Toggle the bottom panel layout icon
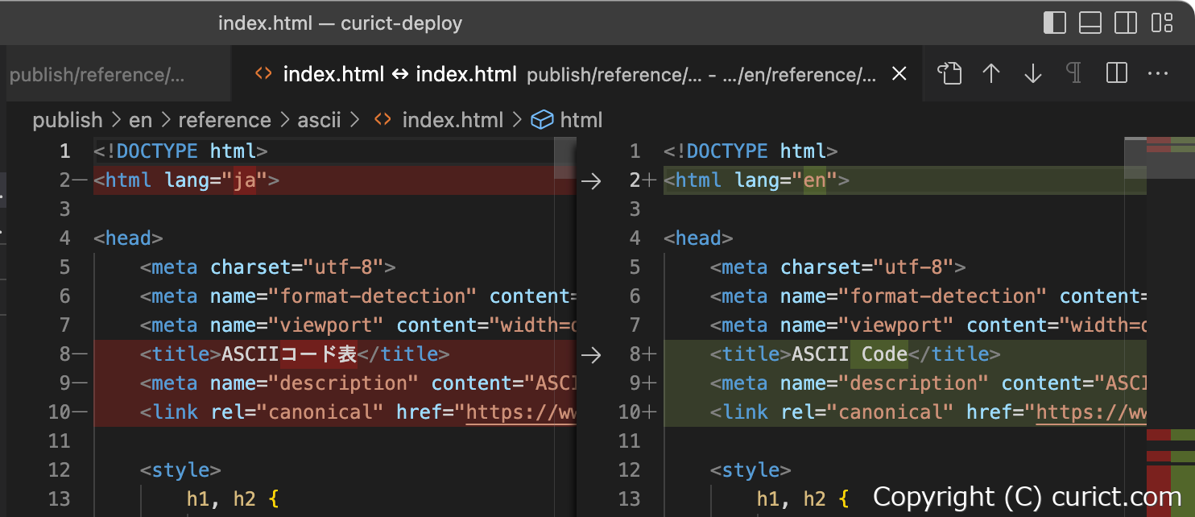This screenshot has height=517, width=1195. coord(1090,23)
